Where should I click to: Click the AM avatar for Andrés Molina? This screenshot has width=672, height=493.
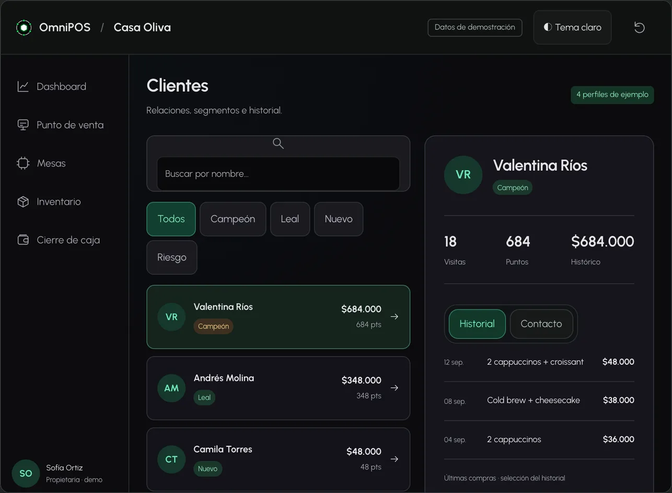(x=171, y=388)
